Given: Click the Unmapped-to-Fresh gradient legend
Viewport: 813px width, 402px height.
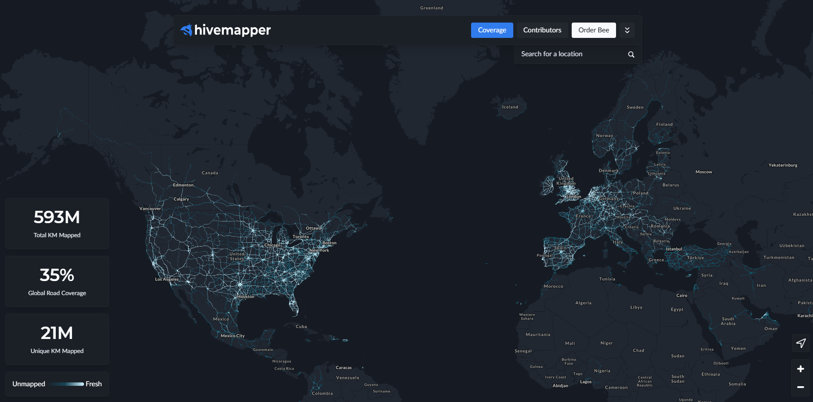Looking at the screenshot, I should (x=57, y=384).
